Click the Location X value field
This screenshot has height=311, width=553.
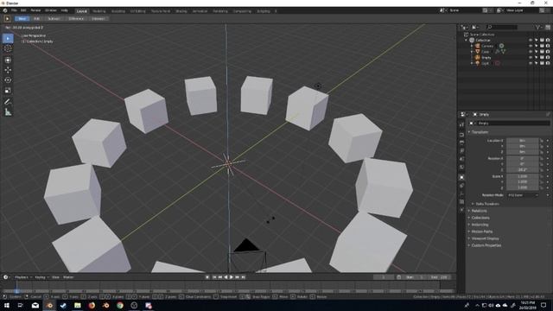click(523, 140)
